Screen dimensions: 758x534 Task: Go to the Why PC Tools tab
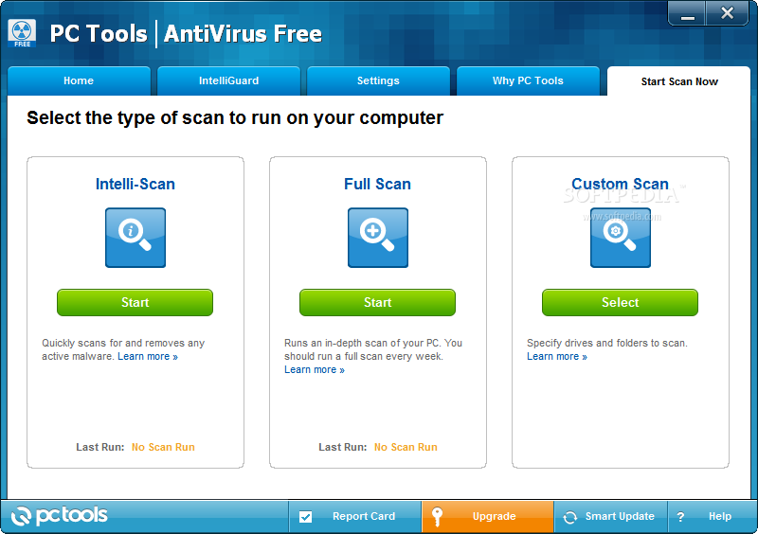[528, 81]
